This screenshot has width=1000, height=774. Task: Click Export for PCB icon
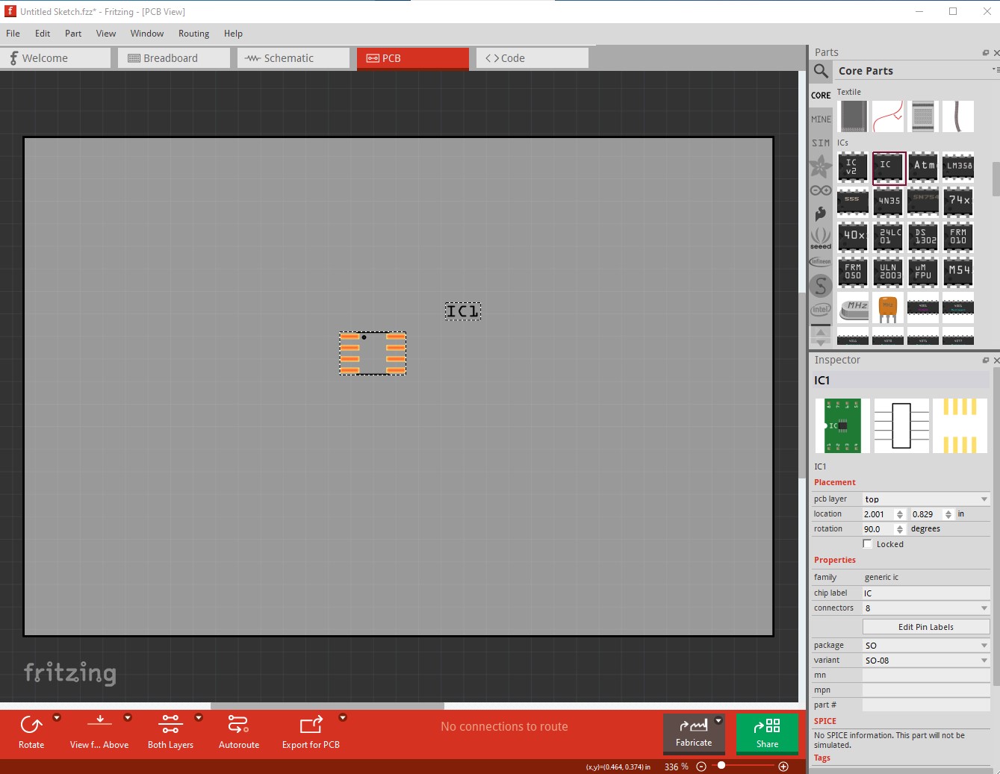[311, 725]
